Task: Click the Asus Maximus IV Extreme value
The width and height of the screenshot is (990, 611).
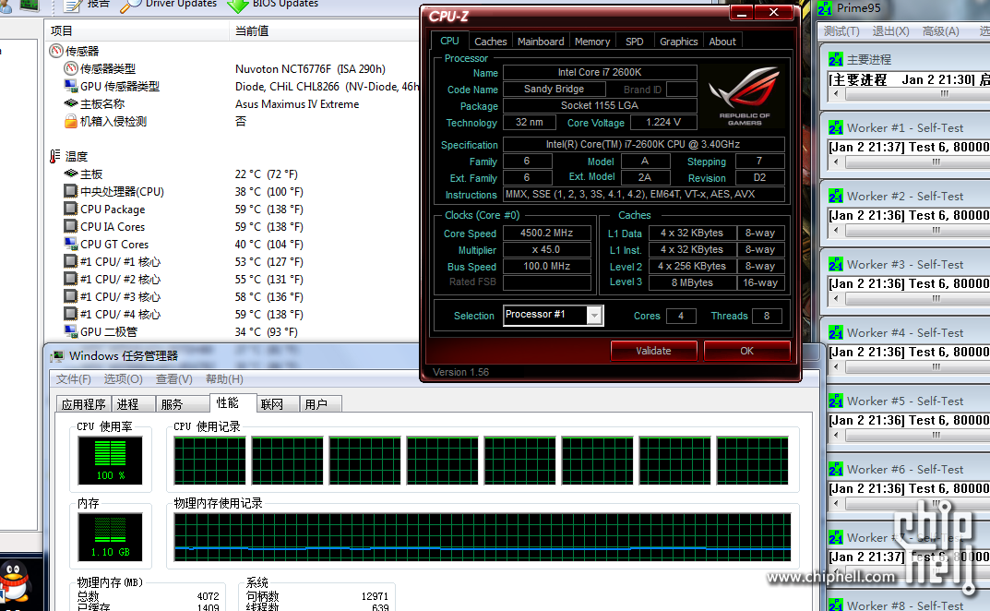Action: 297,104
